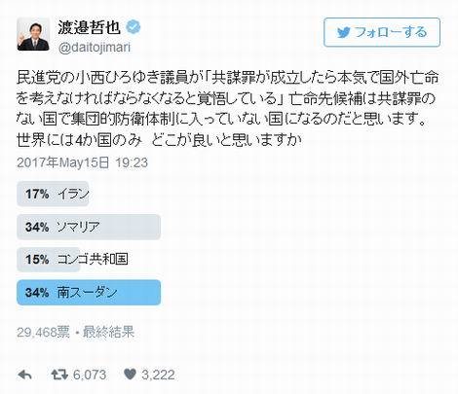Open the profile avatar photo
This screenshot has width=458, height=394.
[x=33, y=34]
